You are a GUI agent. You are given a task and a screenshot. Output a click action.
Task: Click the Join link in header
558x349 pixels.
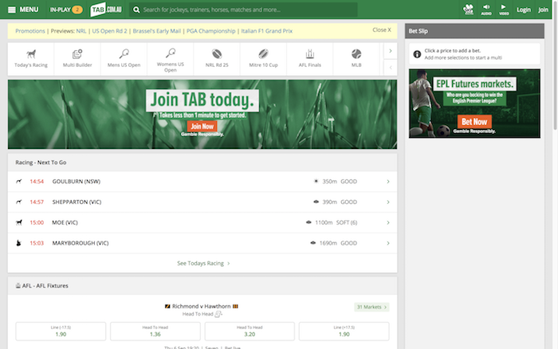coord(543,10)
